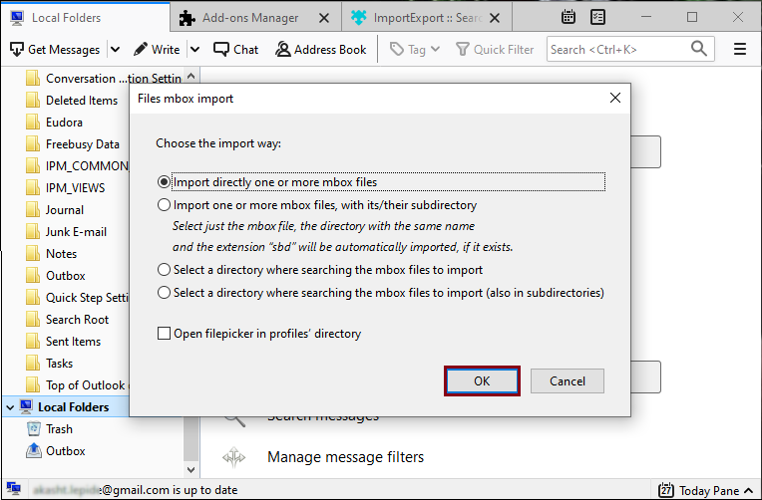Open the Tag dropdown
Viewport: 762px width, 500px height.
415,50
